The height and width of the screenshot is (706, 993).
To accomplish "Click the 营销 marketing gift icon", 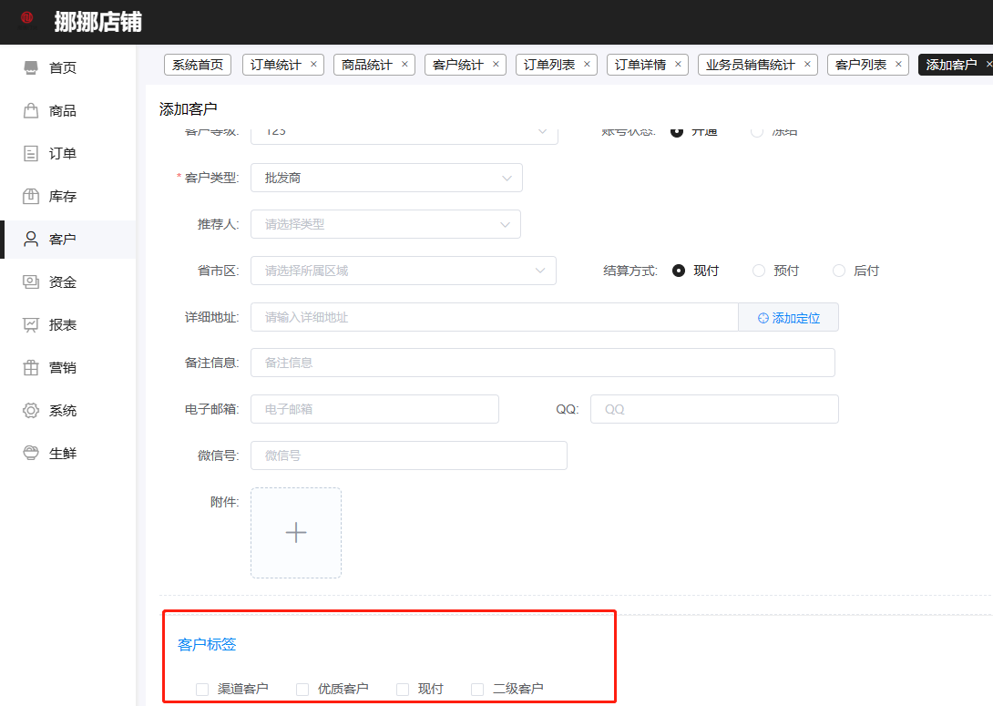I will 31,368.
